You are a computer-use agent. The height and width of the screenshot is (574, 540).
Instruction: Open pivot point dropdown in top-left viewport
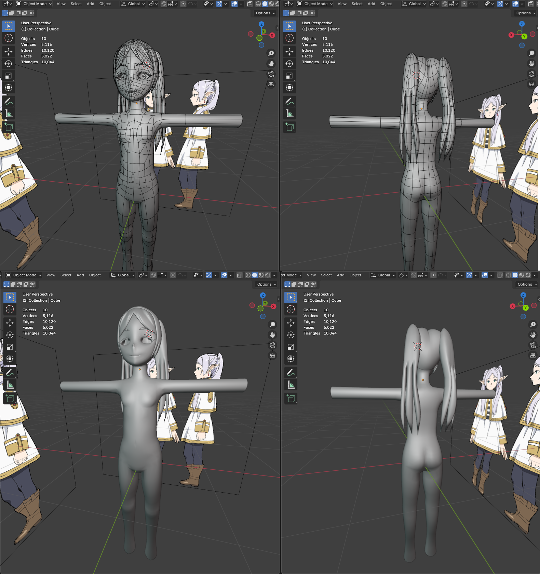click(x=153, y=4)
